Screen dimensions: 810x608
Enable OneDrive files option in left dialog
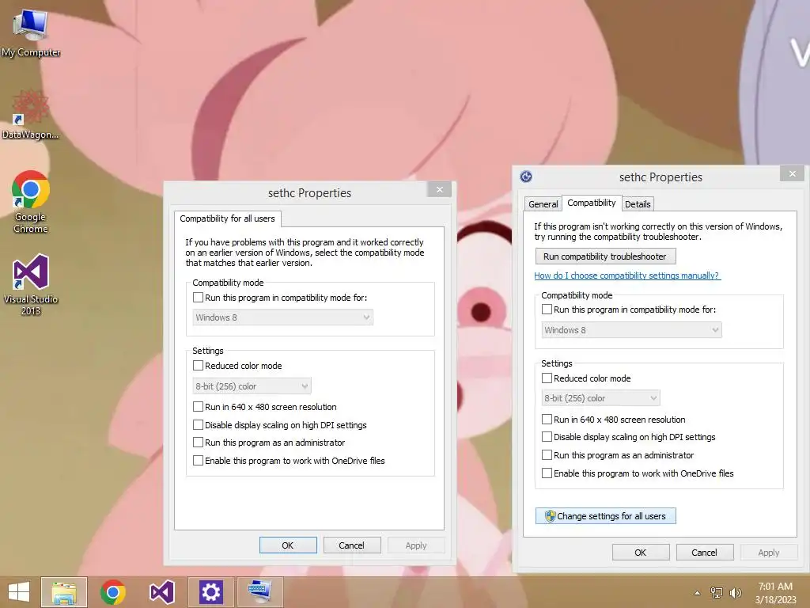pos(198,461)
